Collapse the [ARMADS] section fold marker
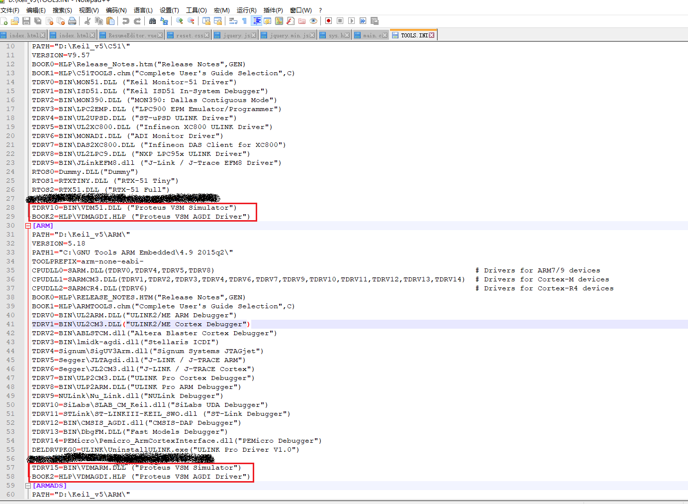Viewport: 688px width, 504px height. coord(28,486)
